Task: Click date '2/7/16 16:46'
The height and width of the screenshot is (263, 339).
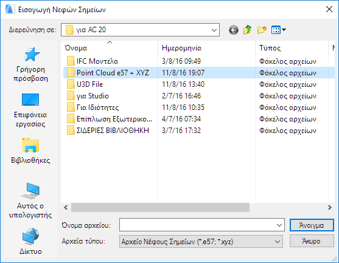Action: pos(181,96)
